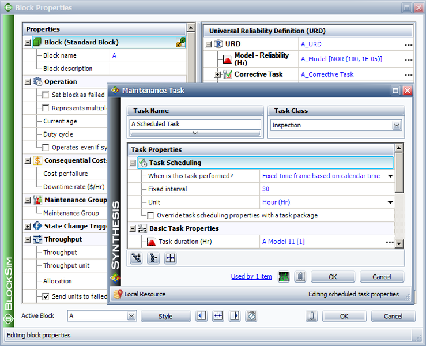Click the Task duration model icon
The height and width of the screenshot is (346, 426).
pos(152,242)
